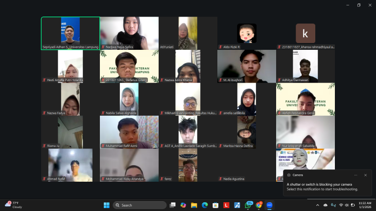Open Wi-Fi network tray icon

point(341,205)
